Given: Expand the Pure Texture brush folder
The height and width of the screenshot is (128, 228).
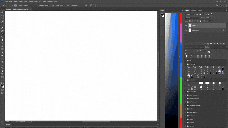Looking at the screenshot, I should (x=186, y=112).
